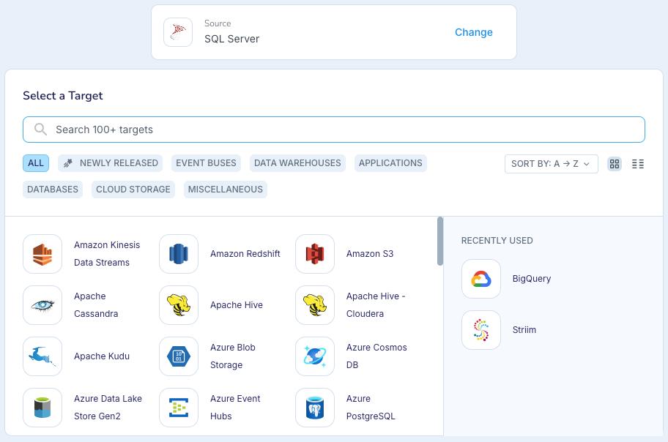Screen dimensions: 668x442
Task: Select the Apache Cassandra eye icon
Action: tap(42, 305)
